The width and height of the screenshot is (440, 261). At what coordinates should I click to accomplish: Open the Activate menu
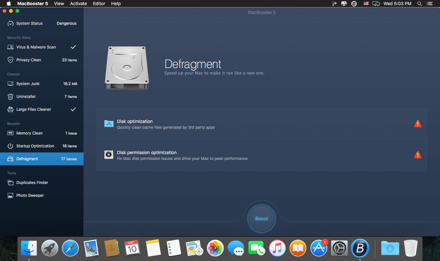(x=78, y=4)
